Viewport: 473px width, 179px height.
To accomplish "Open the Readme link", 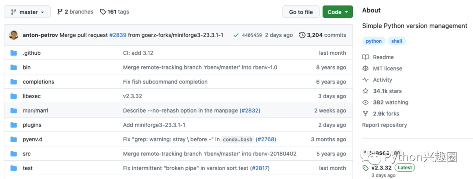I will (383, 57).
